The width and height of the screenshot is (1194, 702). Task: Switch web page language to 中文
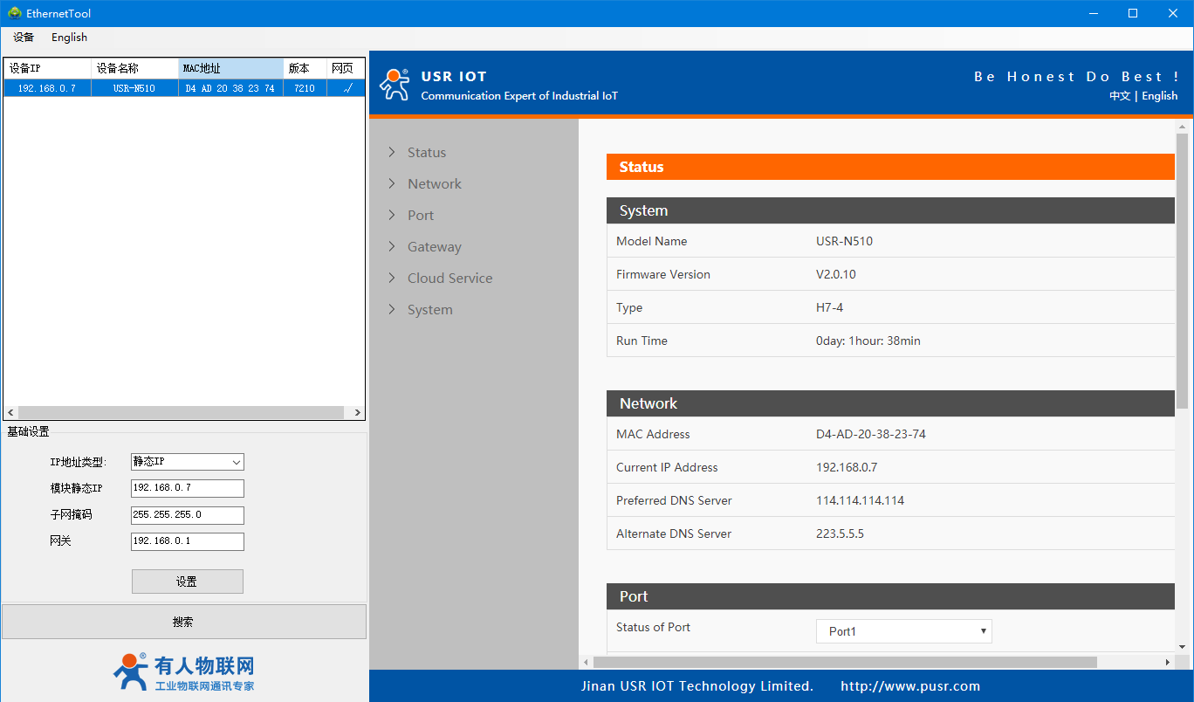tap(1119, 96)
